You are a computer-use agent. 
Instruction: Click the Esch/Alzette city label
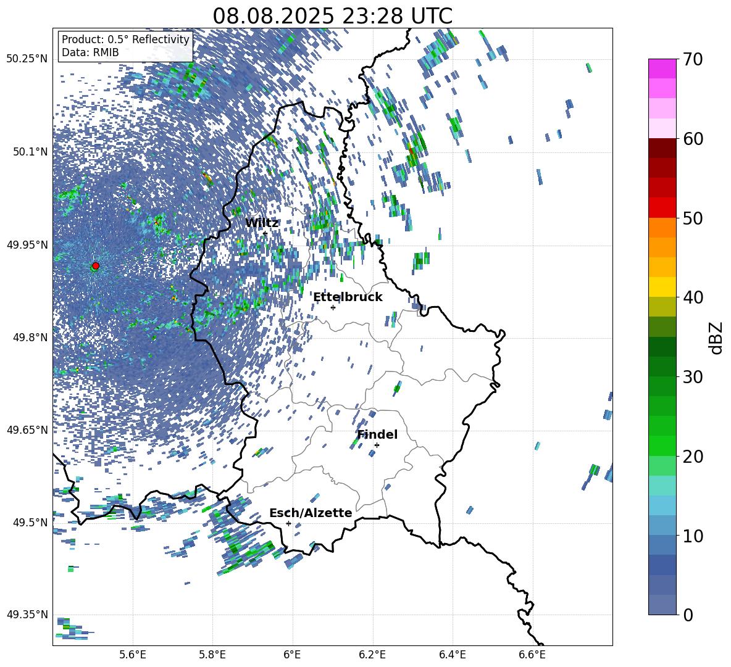pos(311,513)
